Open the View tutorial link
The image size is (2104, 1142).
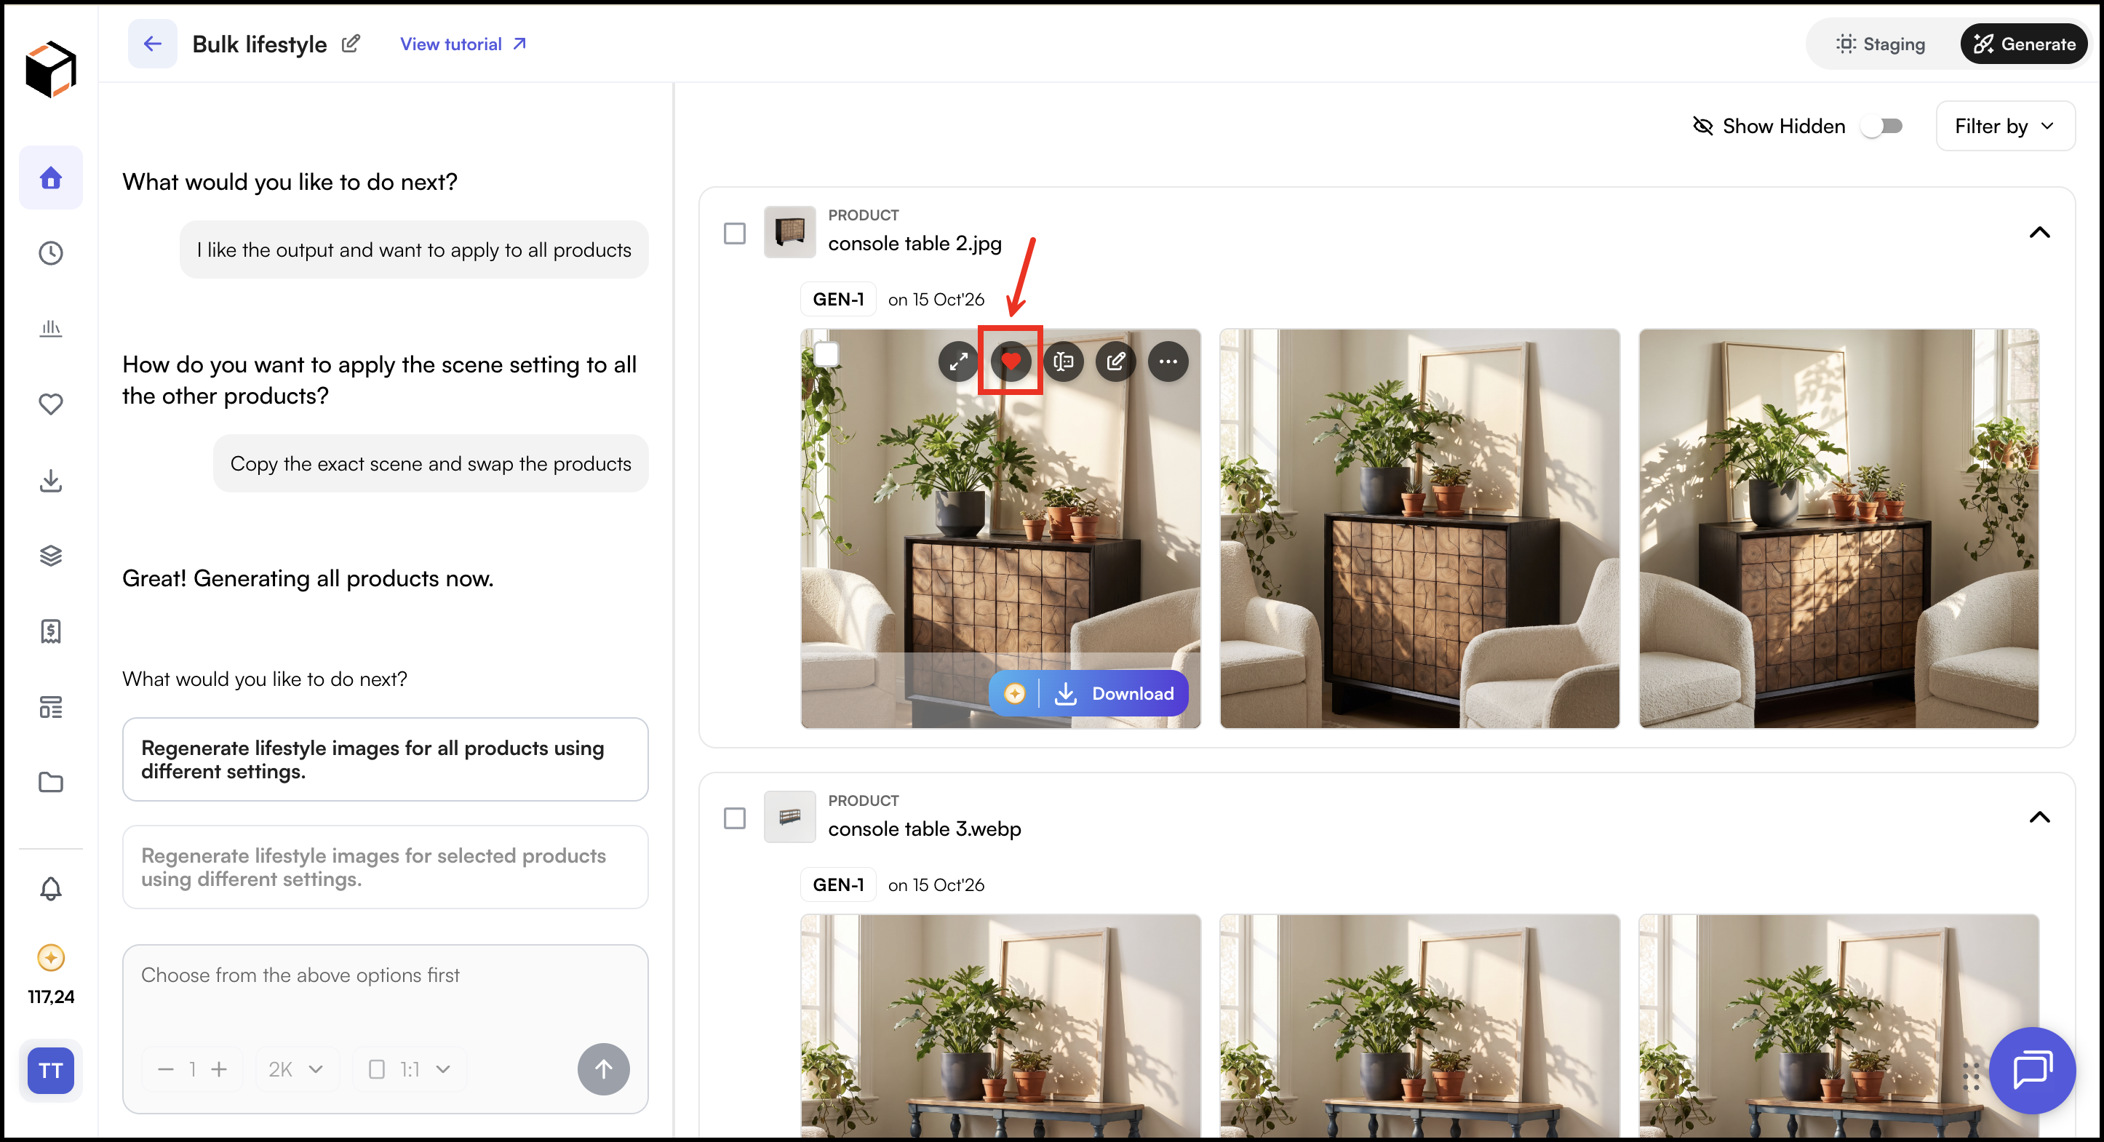(463, 44)
